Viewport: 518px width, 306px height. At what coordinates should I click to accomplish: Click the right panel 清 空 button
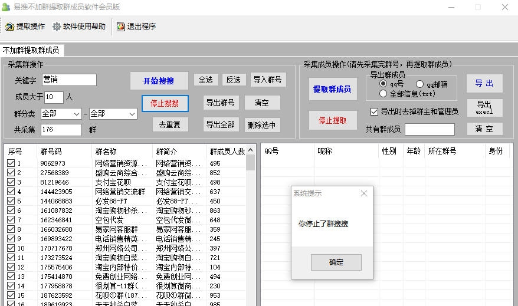tap(484, 129)
